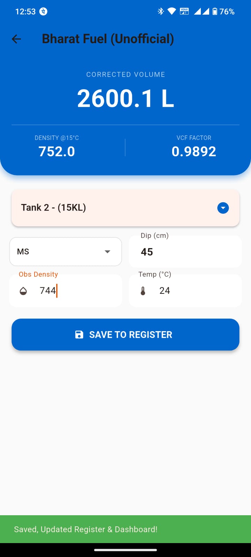Click the floppy disk save icon
This screenshot has height=557, width=251.
point(79,335)
